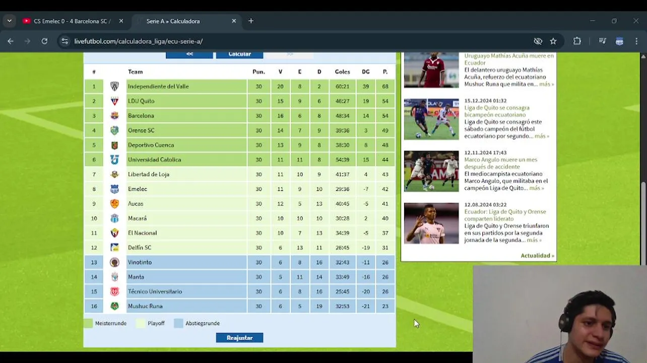The height and width of the screenshot is (363, 647).
Task: Click the Mushuc Runa crest icon
Action: (114, 306)
